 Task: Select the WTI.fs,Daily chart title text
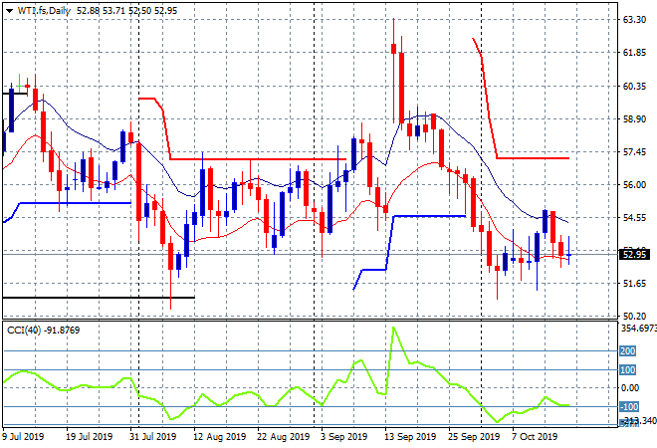point(44,11)
